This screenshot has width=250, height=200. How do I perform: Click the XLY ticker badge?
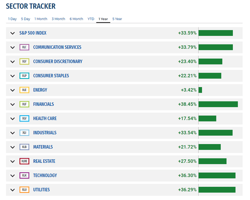(x=24, y=62)
